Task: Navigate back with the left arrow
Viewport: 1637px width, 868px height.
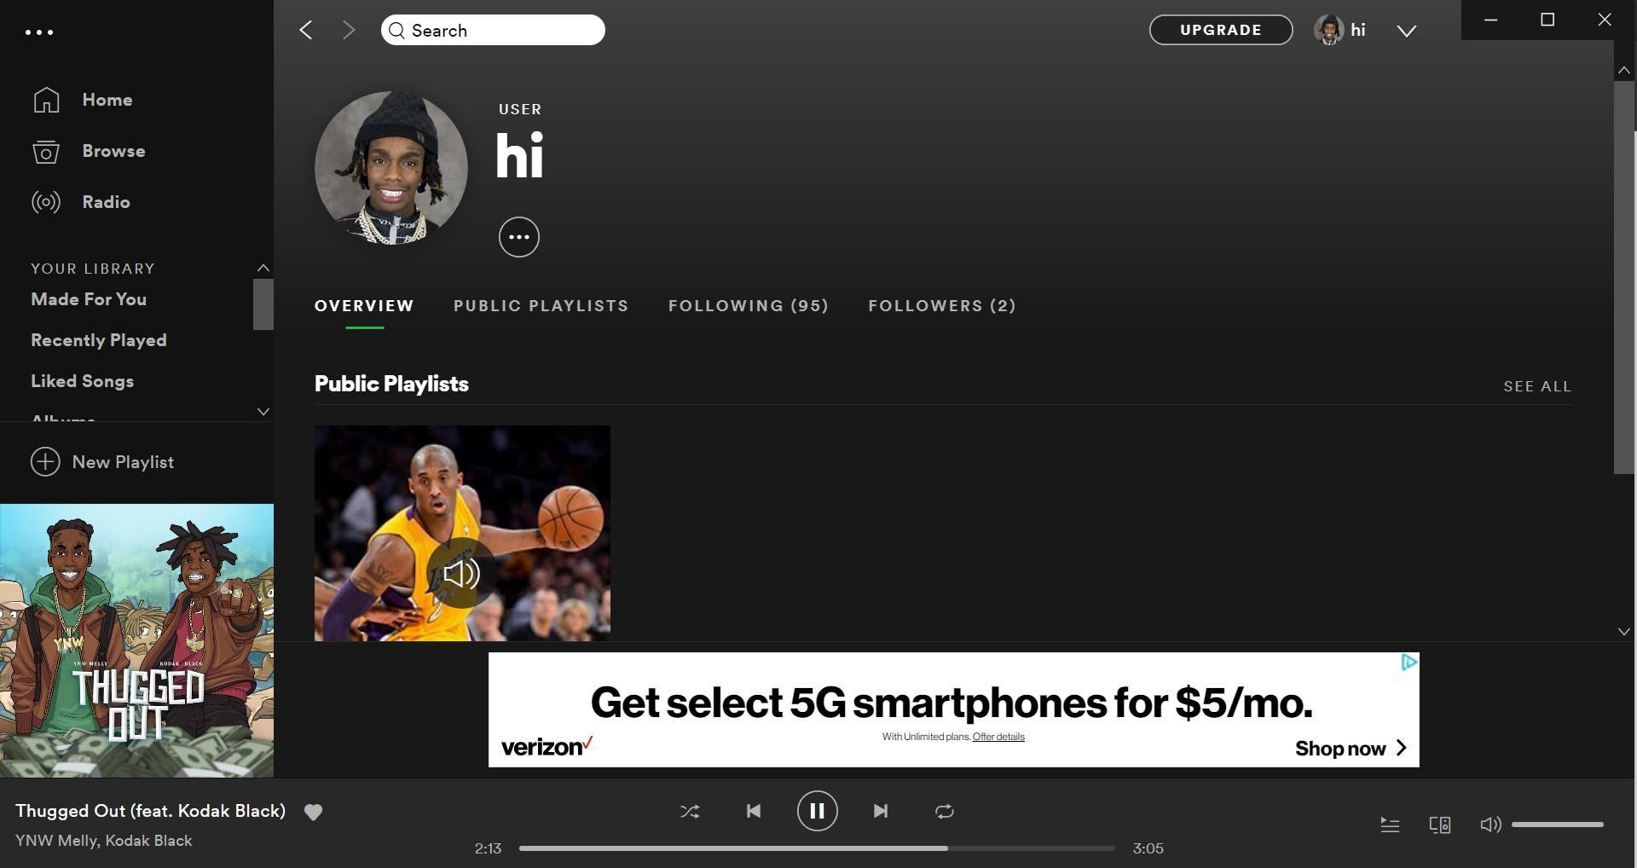Action: point(306,31)
